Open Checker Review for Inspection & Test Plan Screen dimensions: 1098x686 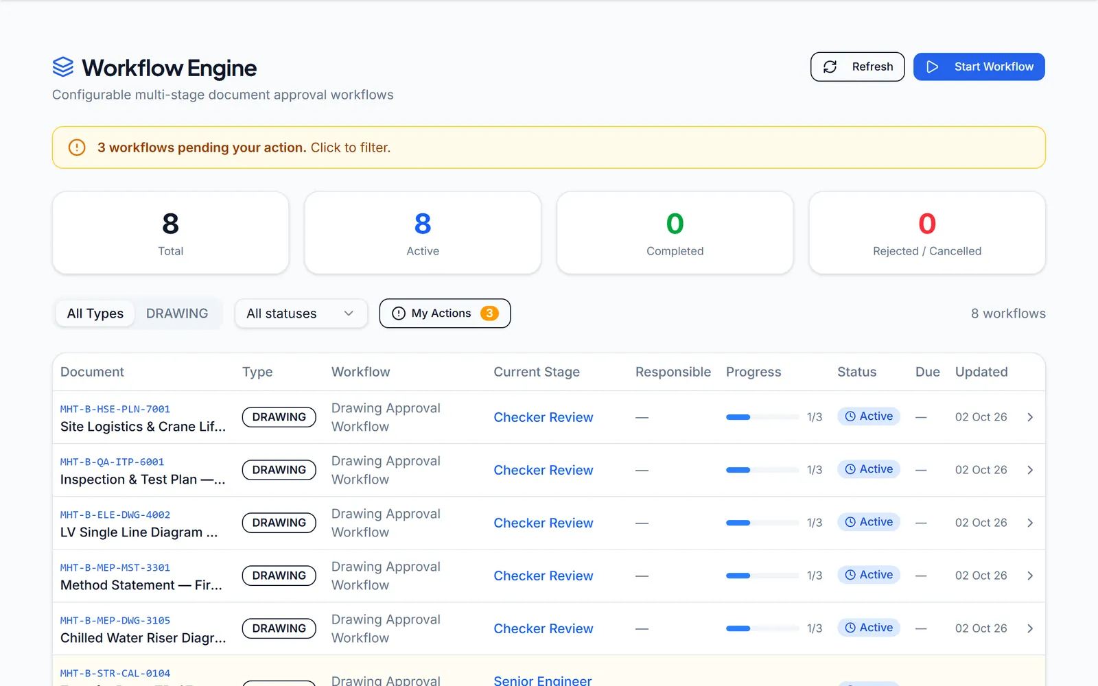(544, 470)
